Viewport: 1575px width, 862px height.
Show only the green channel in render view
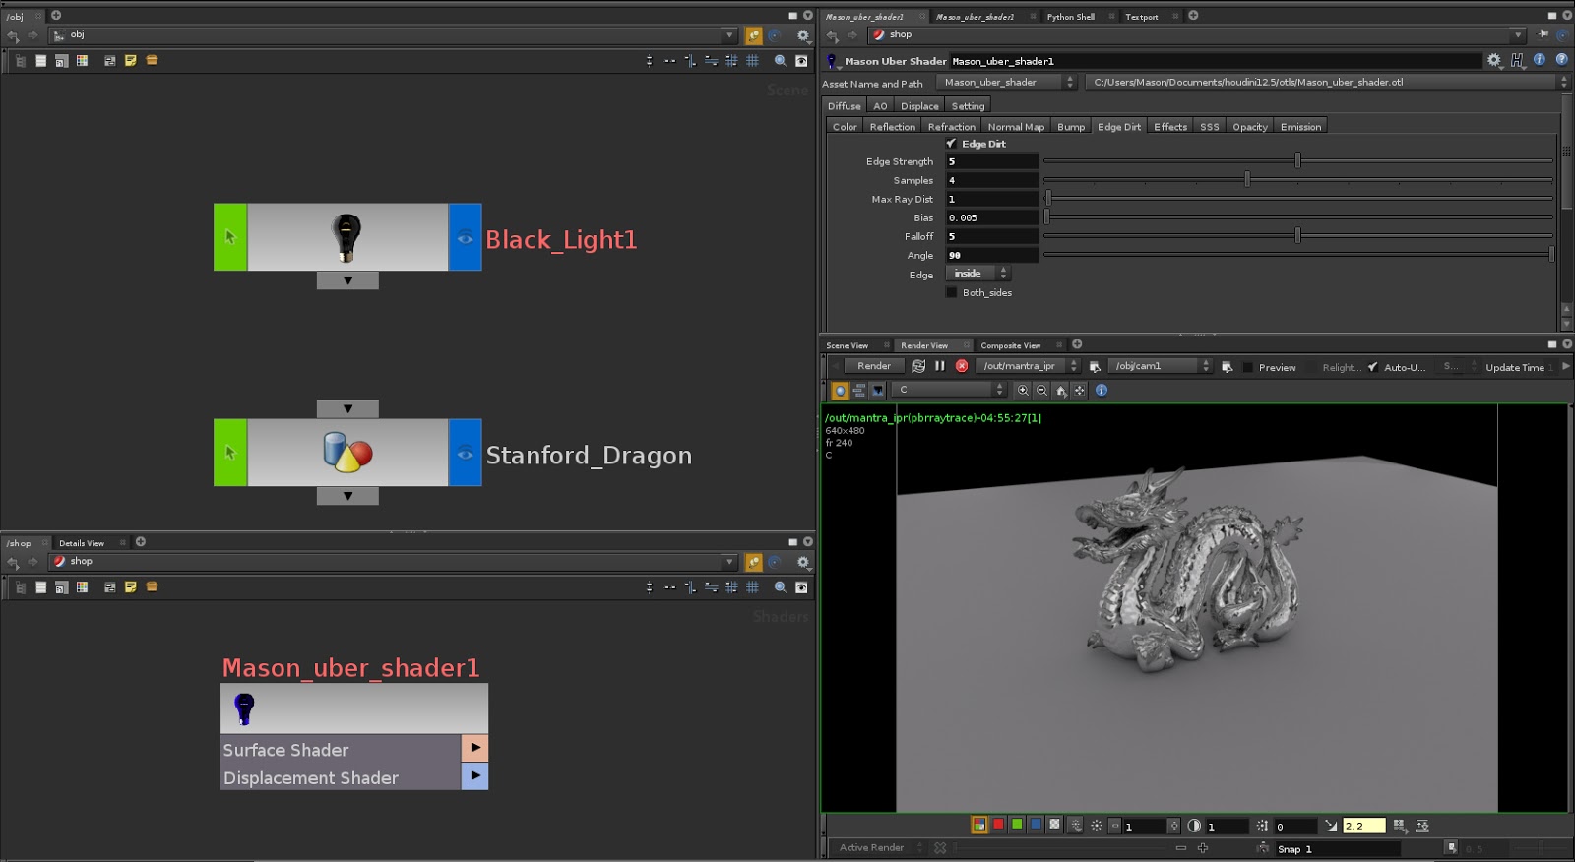[1017, 825]
